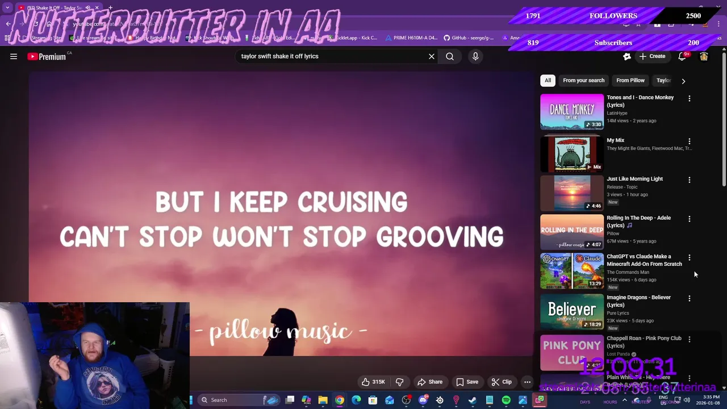
Task: Select the From Pillow chip
Action: click(x=630, y=80)
